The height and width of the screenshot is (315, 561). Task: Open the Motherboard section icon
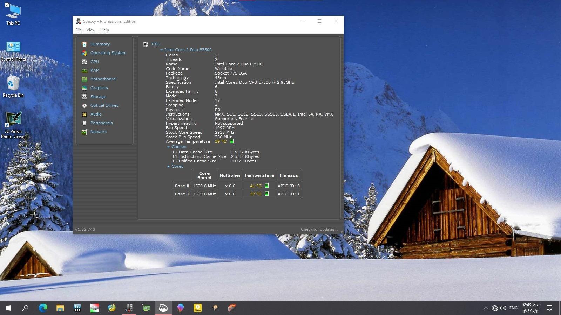click(85, 79)
